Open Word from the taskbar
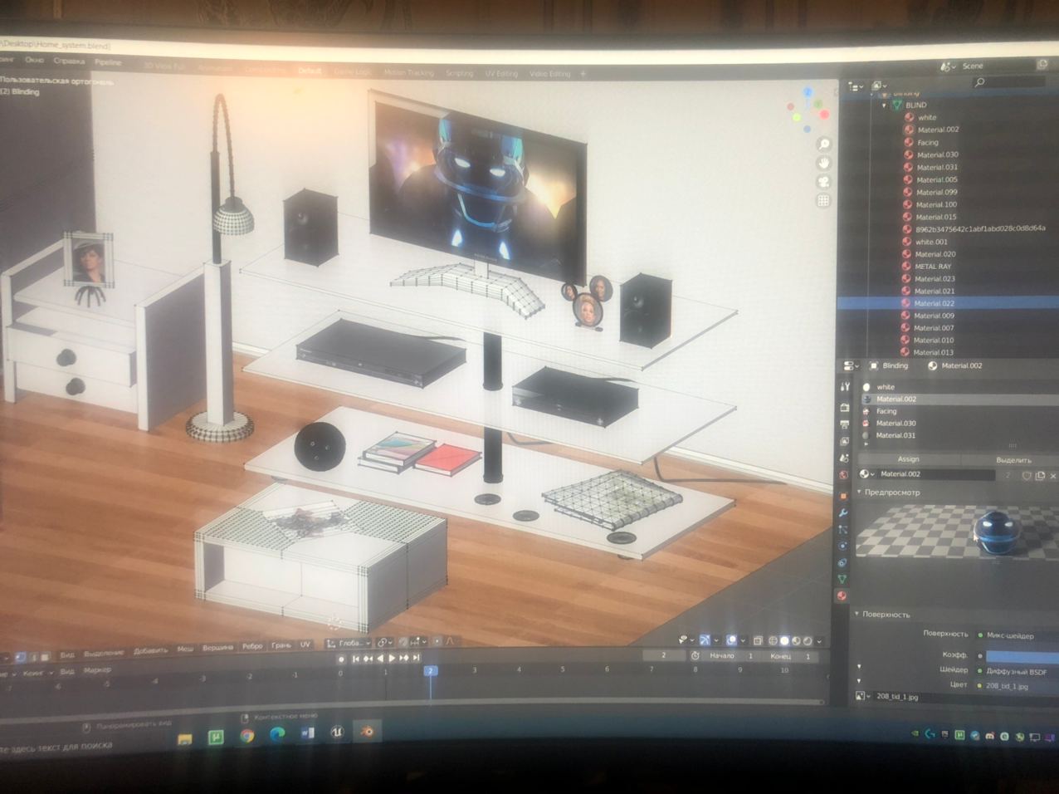The width and height of the screenshot is (1059, 794). (x=308, y=734)
